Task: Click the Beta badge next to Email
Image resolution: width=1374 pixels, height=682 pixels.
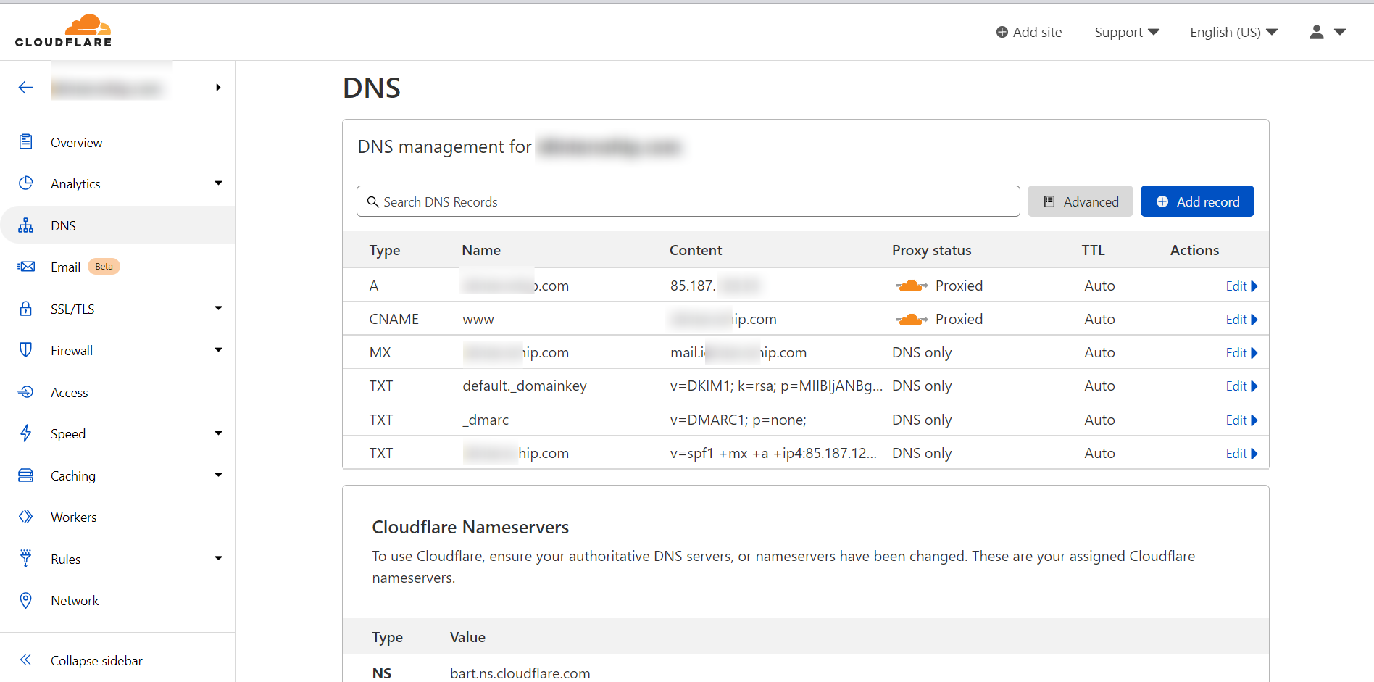Action: (104, 267)
